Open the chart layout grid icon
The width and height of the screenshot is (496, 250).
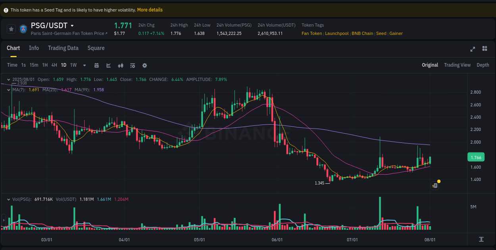pos(484,48)
